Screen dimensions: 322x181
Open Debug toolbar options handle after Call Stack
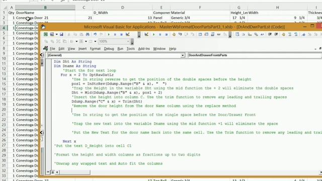click(230, 35)
